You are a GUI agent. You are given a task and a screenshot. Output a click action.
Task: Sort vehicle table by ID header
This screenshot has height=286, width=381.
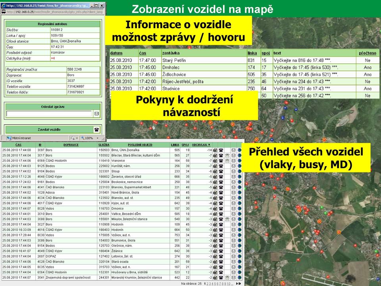(x=40, y=145)
